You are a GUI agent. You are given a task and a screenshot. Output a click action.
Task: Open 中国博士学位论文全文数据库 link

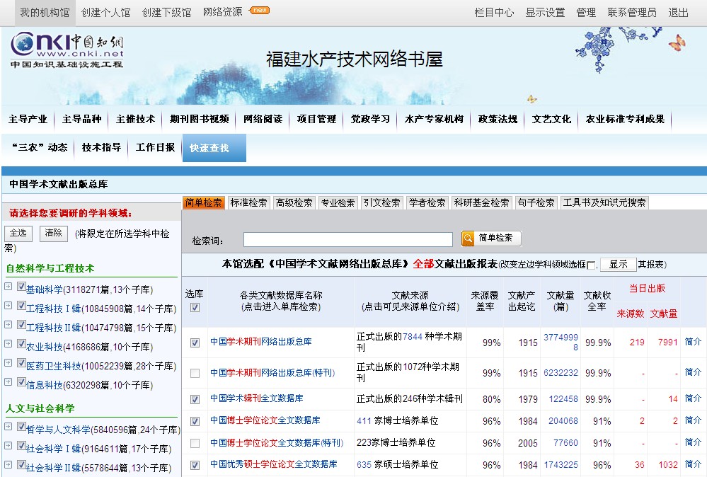(x=265, y=420)
